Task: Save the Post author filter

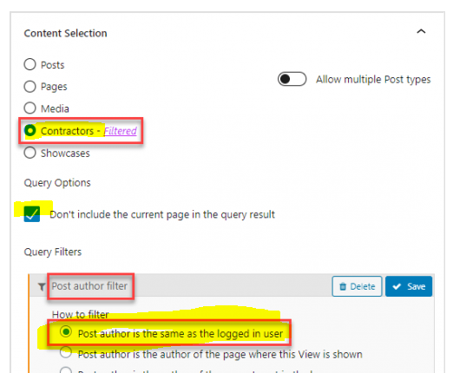Action: (x=409, y=286)
